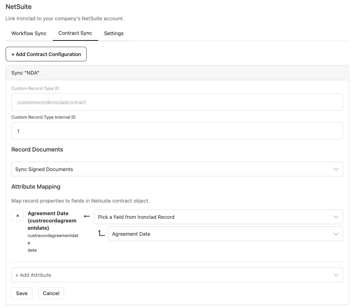This screenshot has height=308, width=354.
Task: Click the Add Contract Configuration button
Action: click(x=46, y=54)
